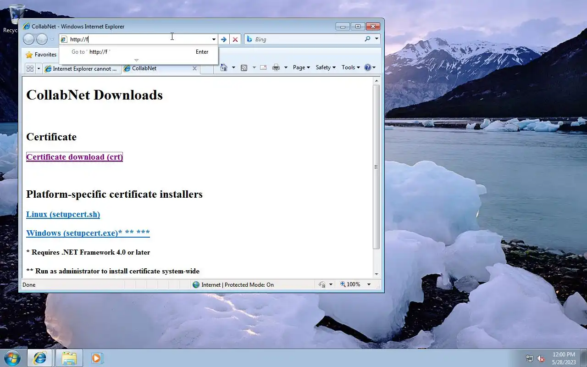
Task: Open the Certificate download (crt) link
Action: 74,157
